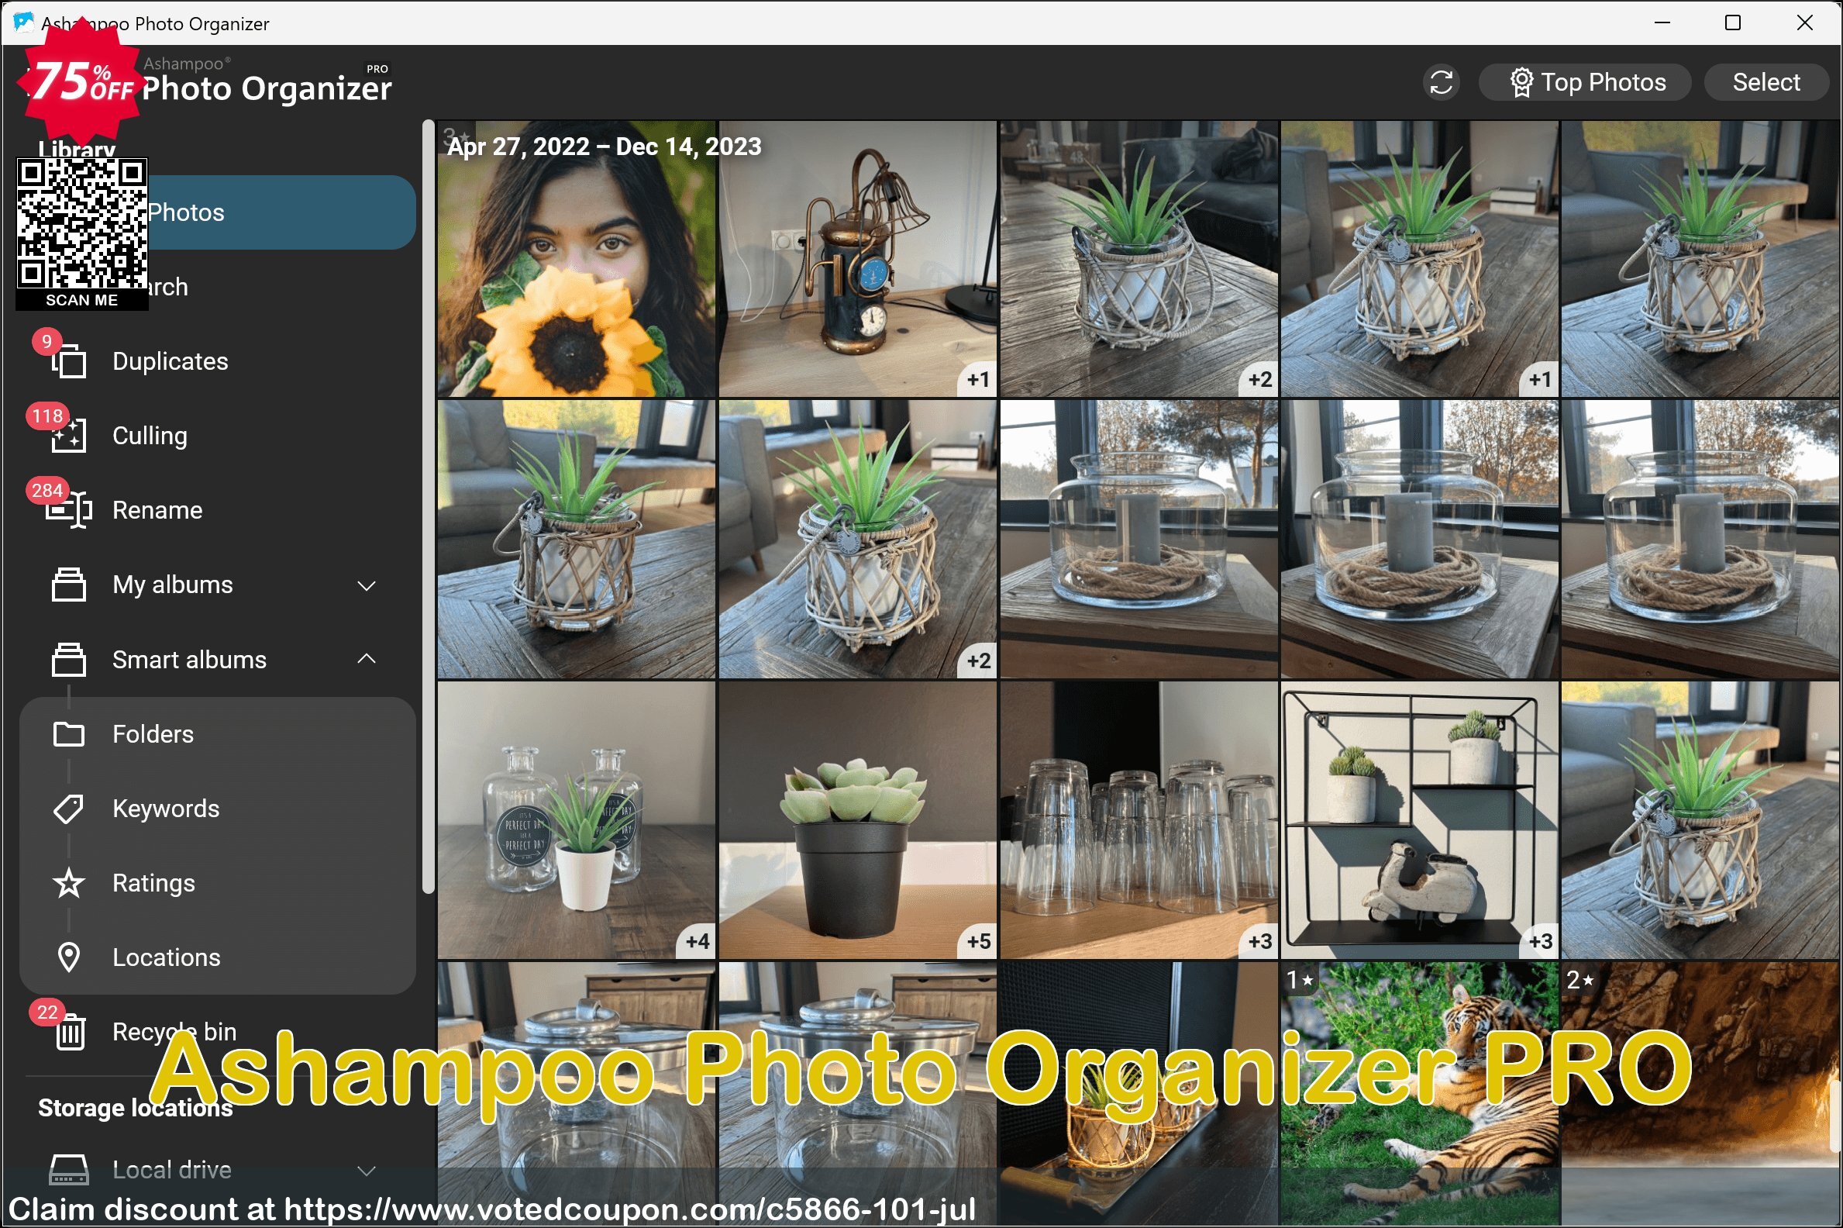This screenshot has height=1228, width=1843.
Task: Click the Folders label
Action: coord(153,734)
